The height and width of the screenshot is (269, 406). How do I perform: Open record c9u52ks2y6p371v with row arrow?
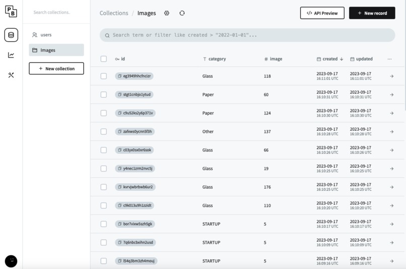coord(392,113)
